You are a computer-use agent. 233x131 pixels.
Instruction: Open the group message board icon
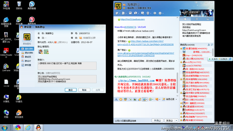(x=143, y=13)
